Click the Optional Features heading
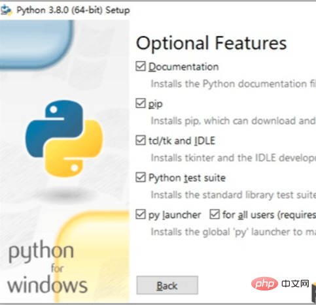 click(211, 43)
